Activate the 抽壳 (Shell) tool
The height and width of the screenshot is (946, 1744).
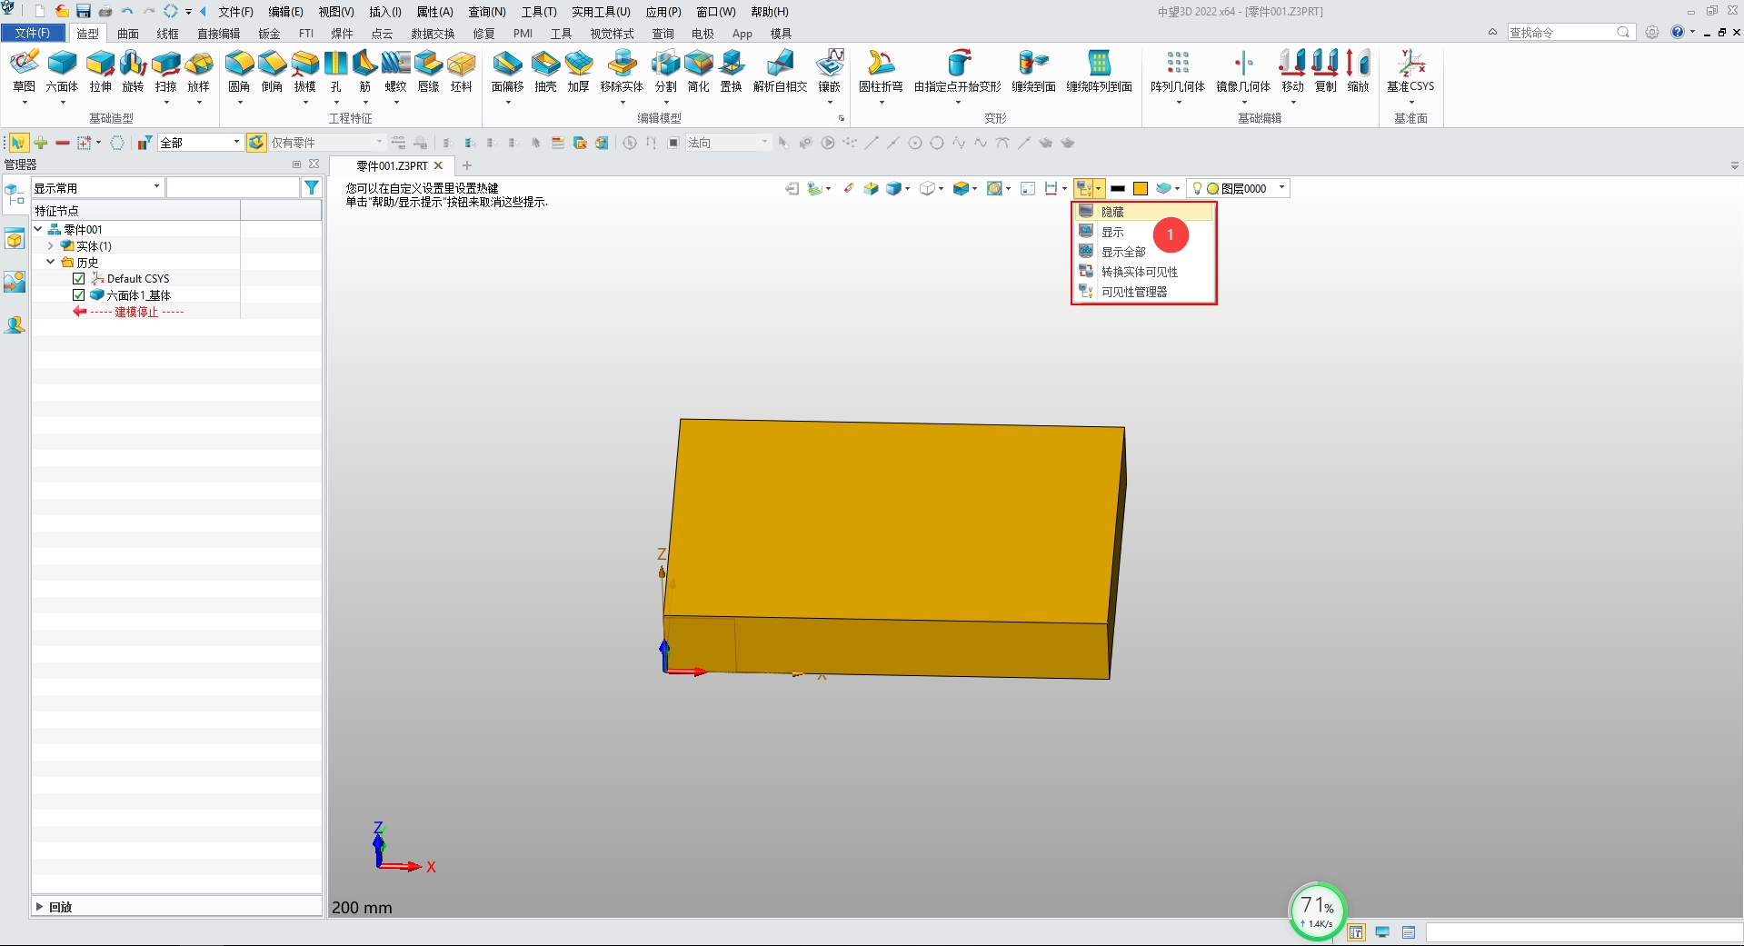(545, 73)
